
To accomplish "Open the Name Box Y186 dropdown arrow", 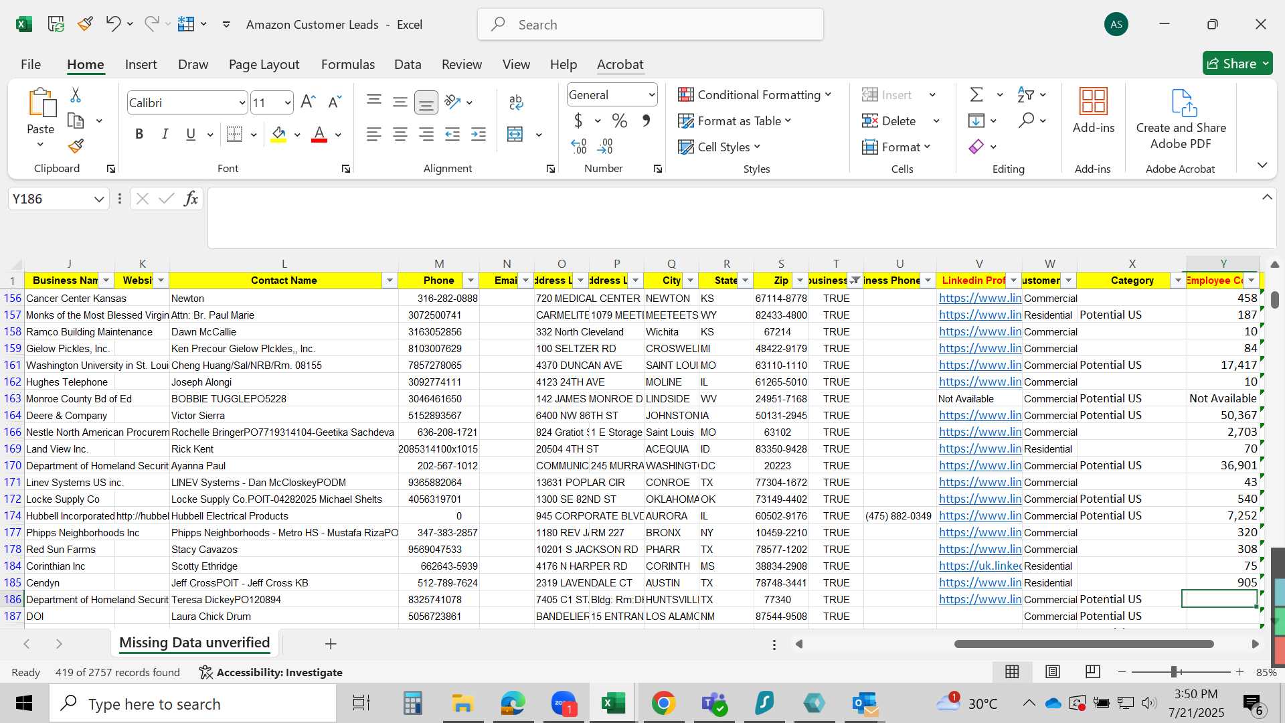I will (99, 199).
